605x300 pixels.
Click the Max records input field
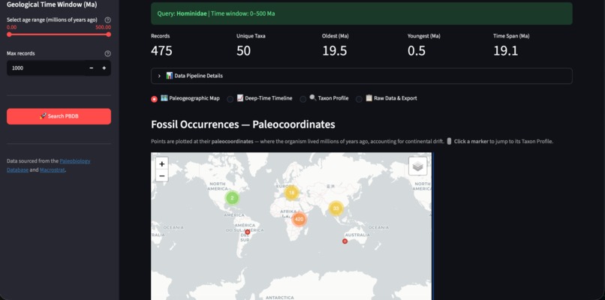pos(46,67)
